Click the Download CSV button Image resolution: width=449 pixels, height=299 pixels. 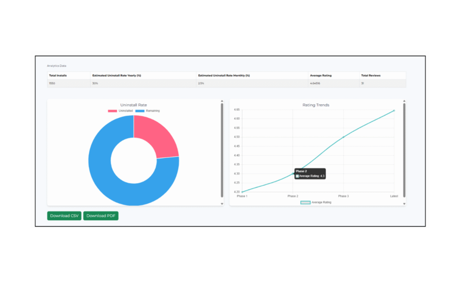point(64,215)
